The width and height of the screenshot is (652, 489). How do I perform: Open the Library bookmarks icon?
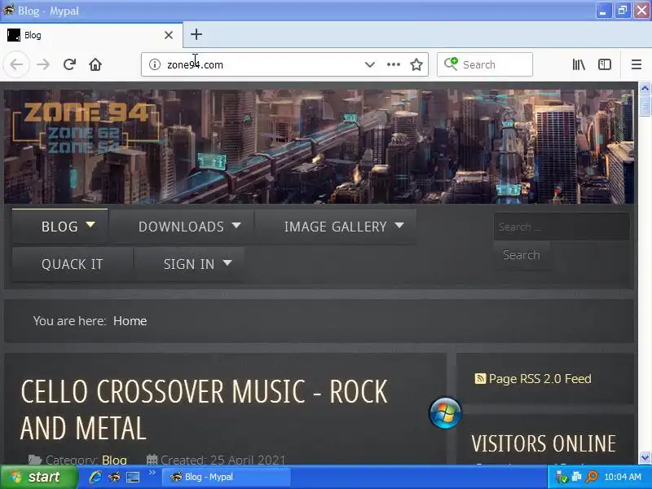pyautogui.click(x=579, y=64)
